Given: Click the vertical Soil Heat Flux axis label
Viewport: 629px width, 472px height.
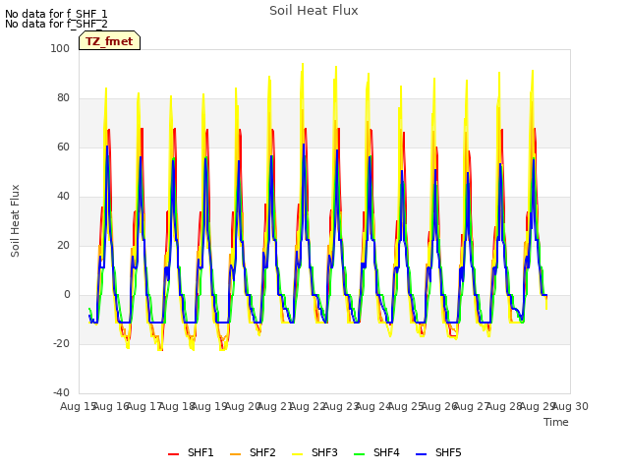Looking at the screenshot, I should 15,220.
